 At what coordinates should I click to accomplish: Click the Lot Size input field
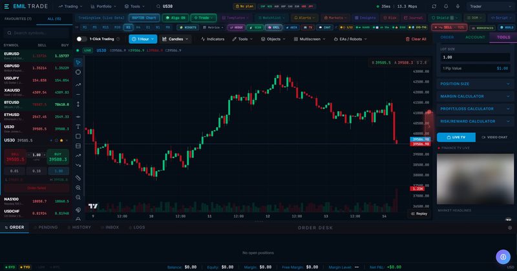click(475, 57)
